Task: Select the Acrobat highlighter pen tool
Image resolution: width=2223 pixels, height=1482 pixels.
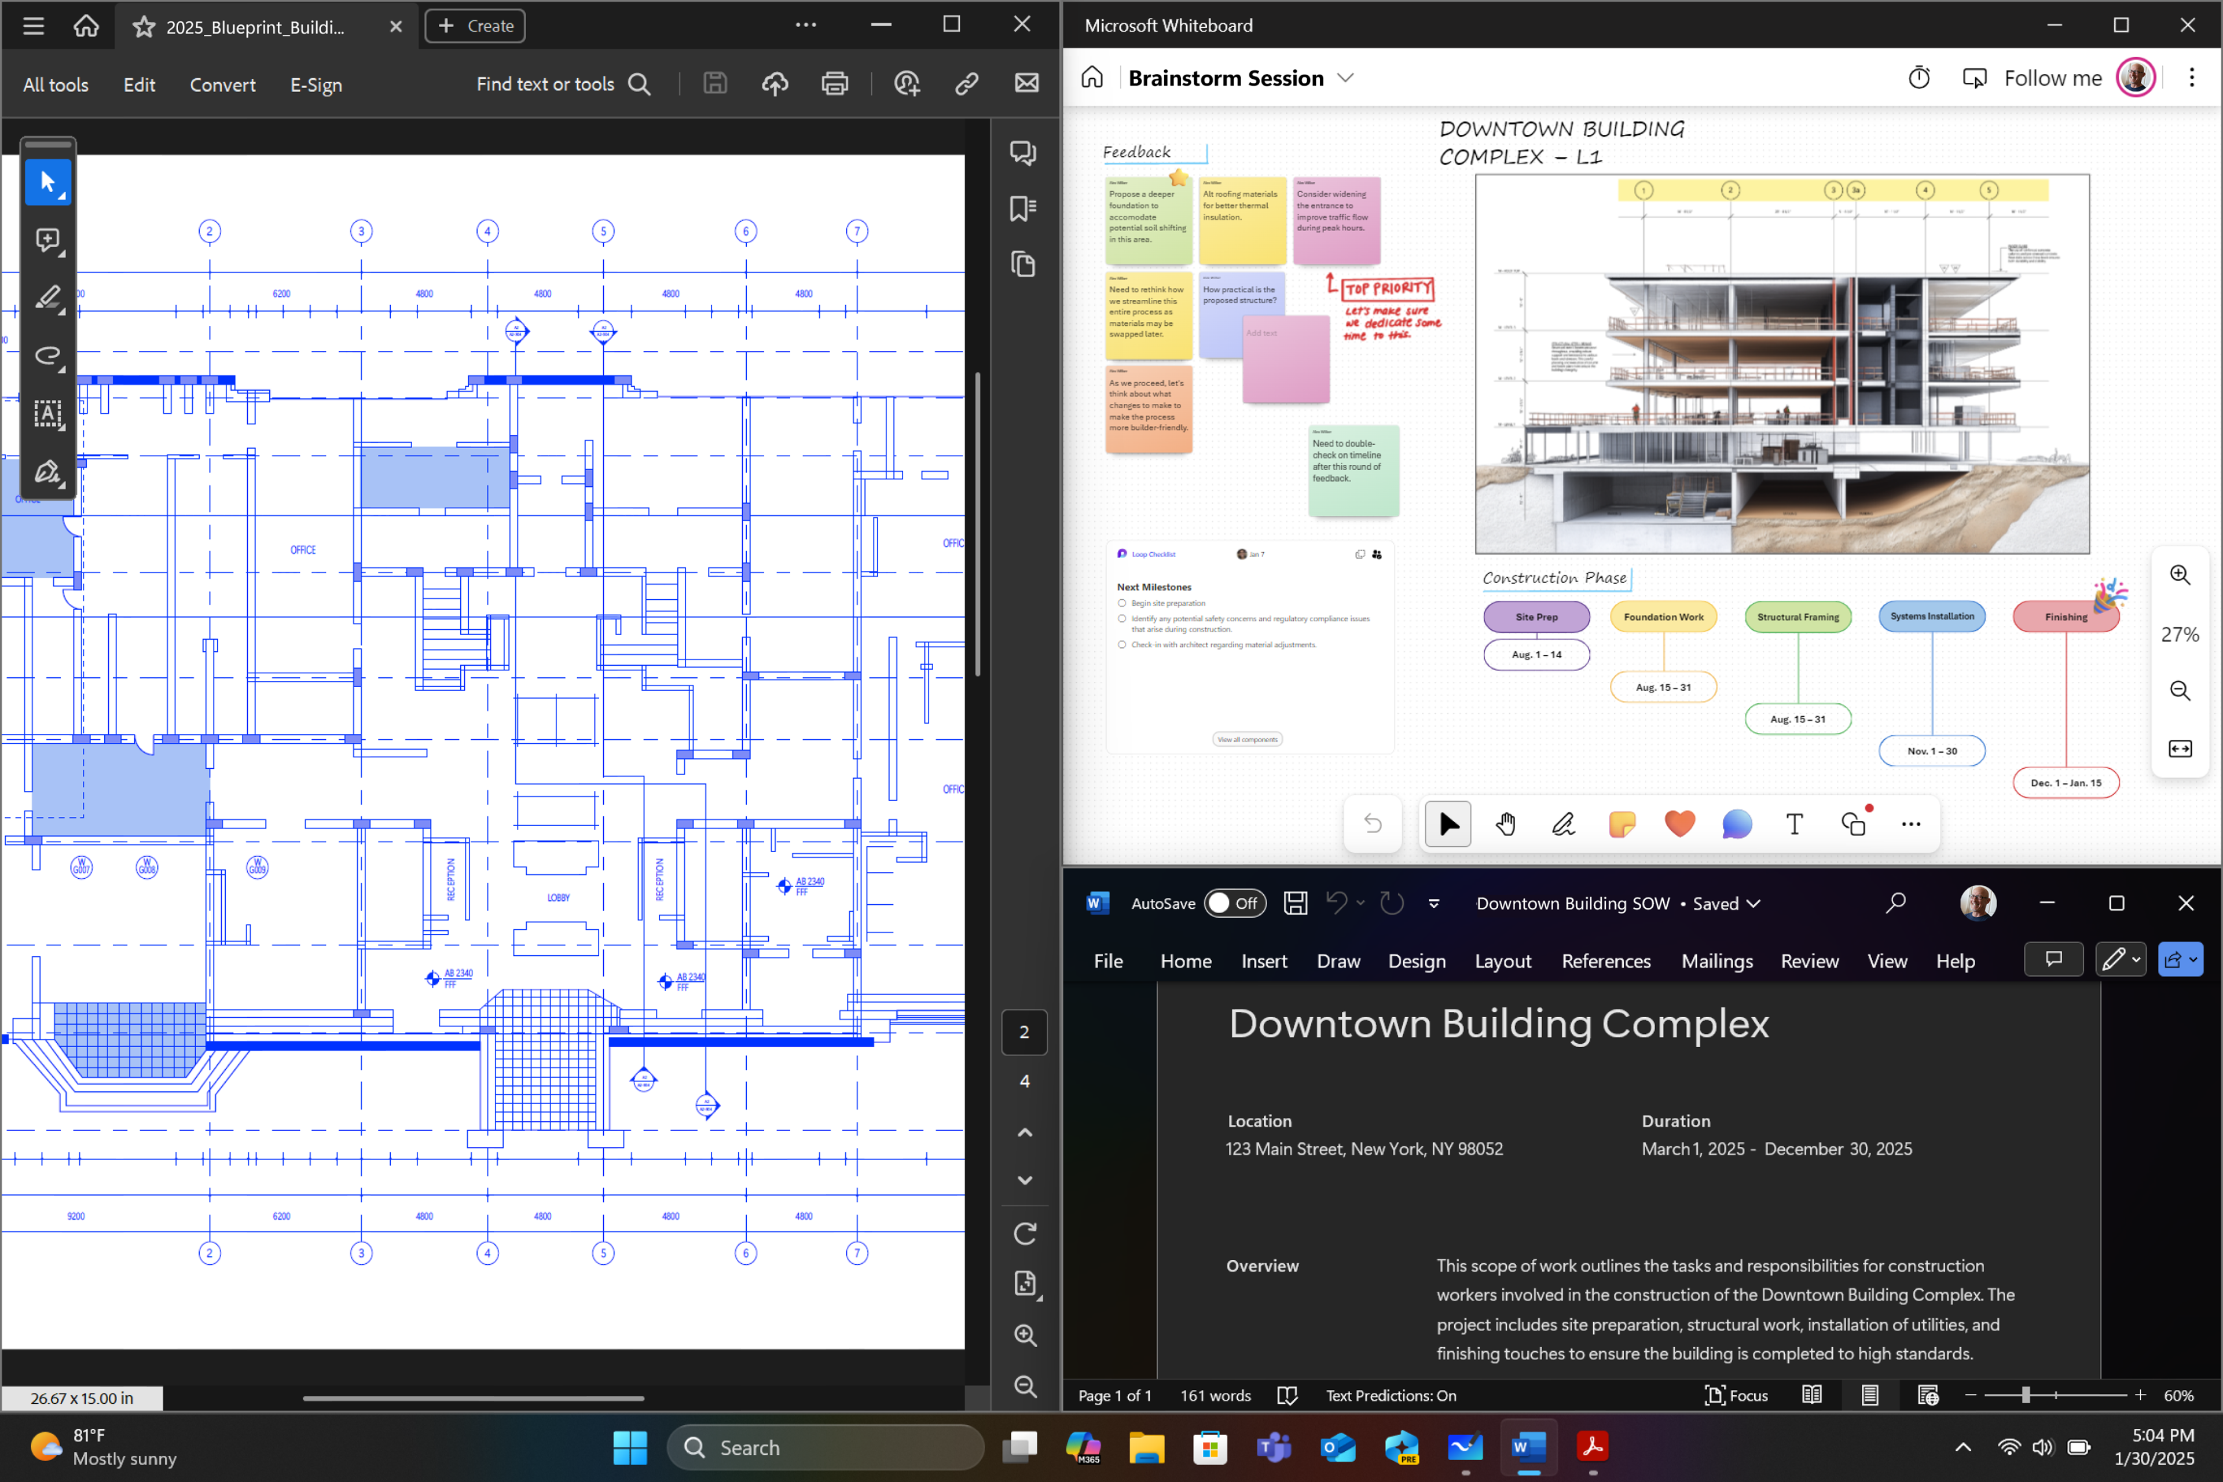Action: (47, 298)
